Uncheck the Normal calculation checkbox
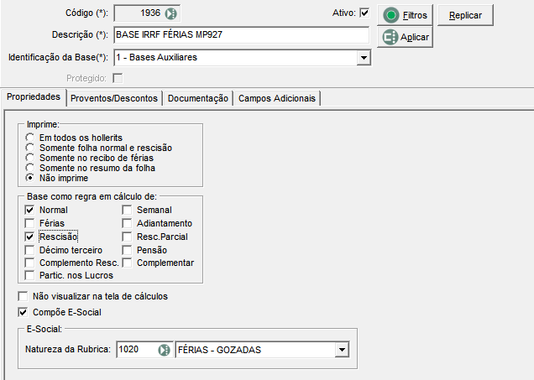534x380 pixels. click(x=29, y=210)
